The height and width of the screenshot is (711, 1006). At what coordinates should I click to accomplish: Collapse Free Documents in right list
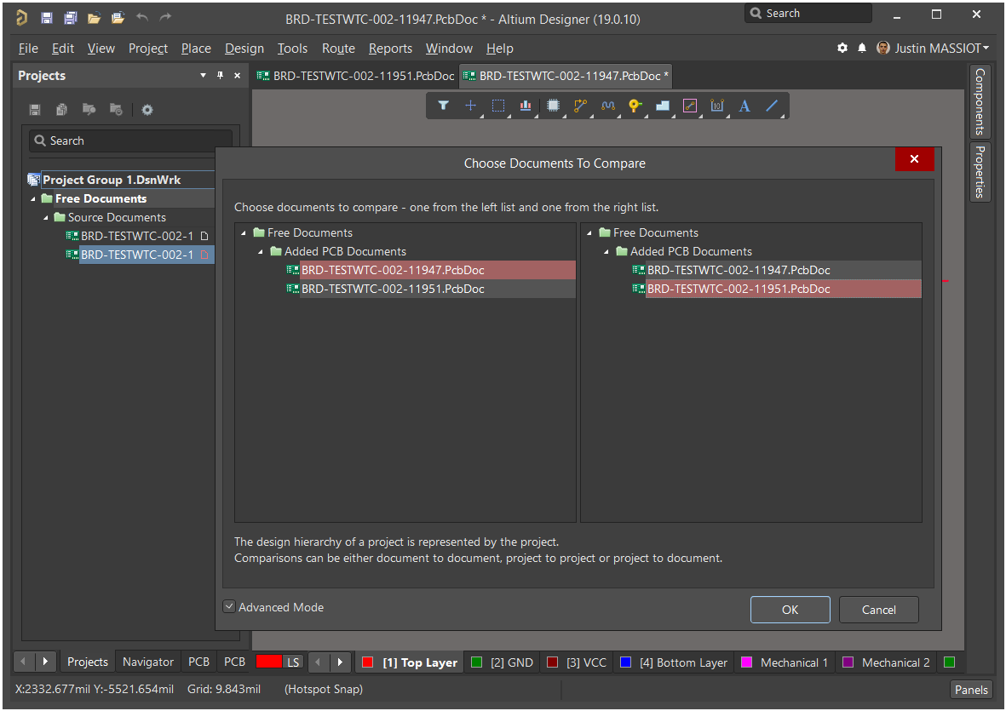pyautogui.click(x=590, y=233)
